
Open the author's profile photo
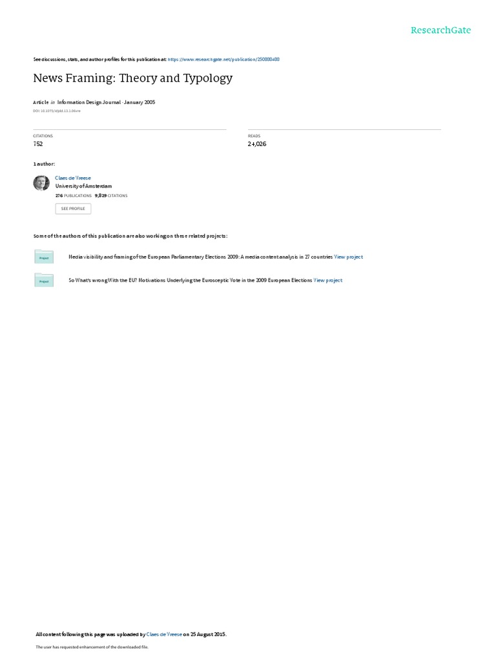41,183
